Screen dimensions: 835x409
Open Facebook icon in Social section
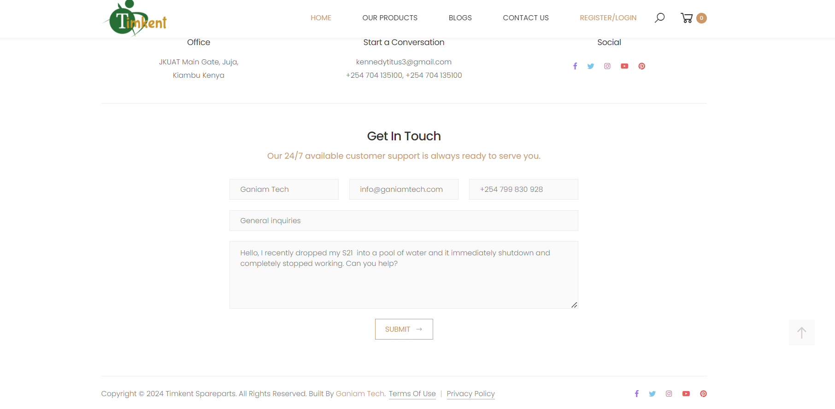click(x=575, y=66)
